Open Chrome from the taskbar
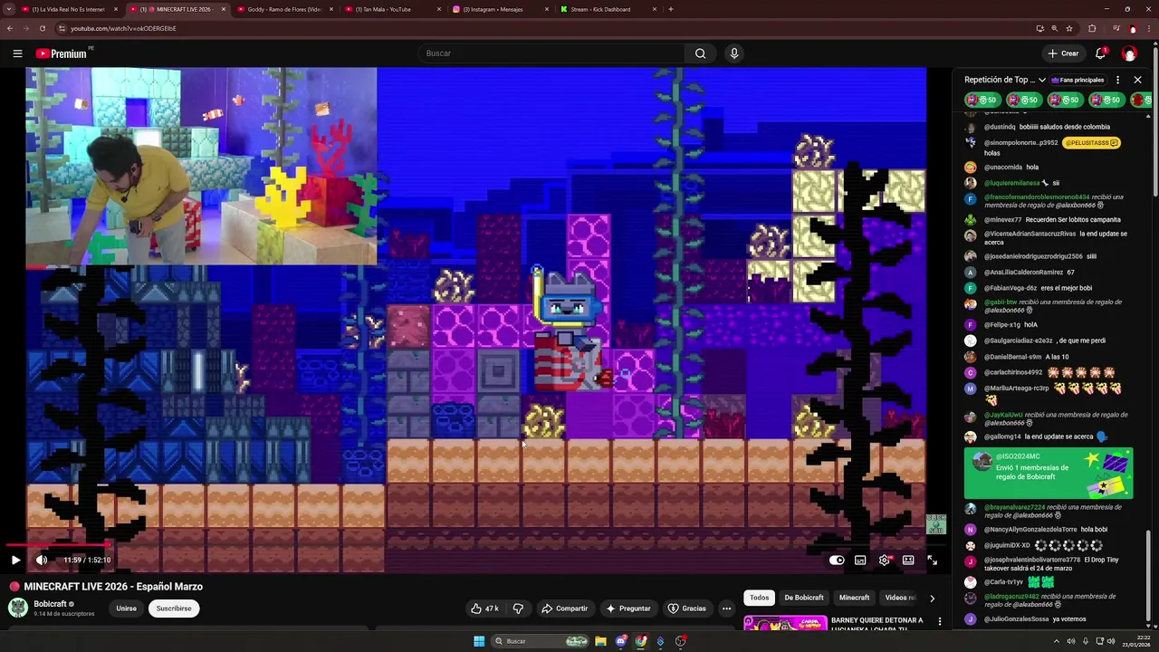The width and height of the screenshot is (1159, 652). pos(641,641)
